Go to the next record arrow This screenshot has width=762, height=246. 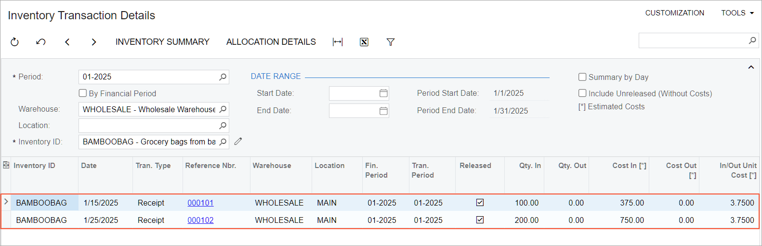[x=94, y=42]
